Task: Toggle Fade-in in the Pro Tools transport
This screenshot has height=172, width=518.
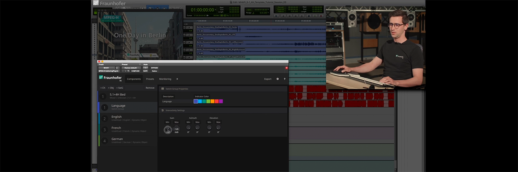Action: pos(280,11)
